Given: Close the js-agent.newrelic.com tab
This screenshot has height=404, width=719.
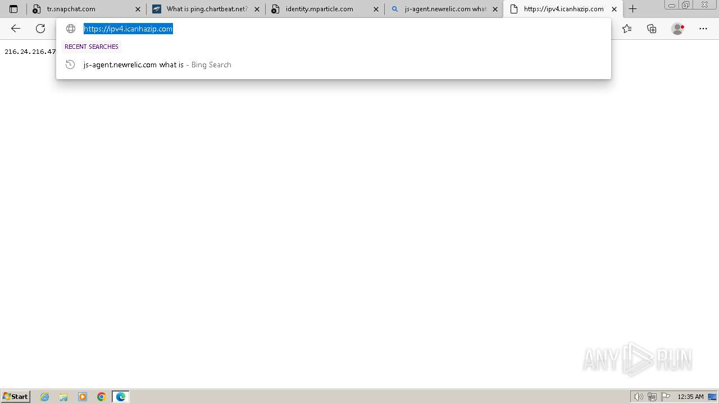Looking at the screenshot, I should (495, 9).
